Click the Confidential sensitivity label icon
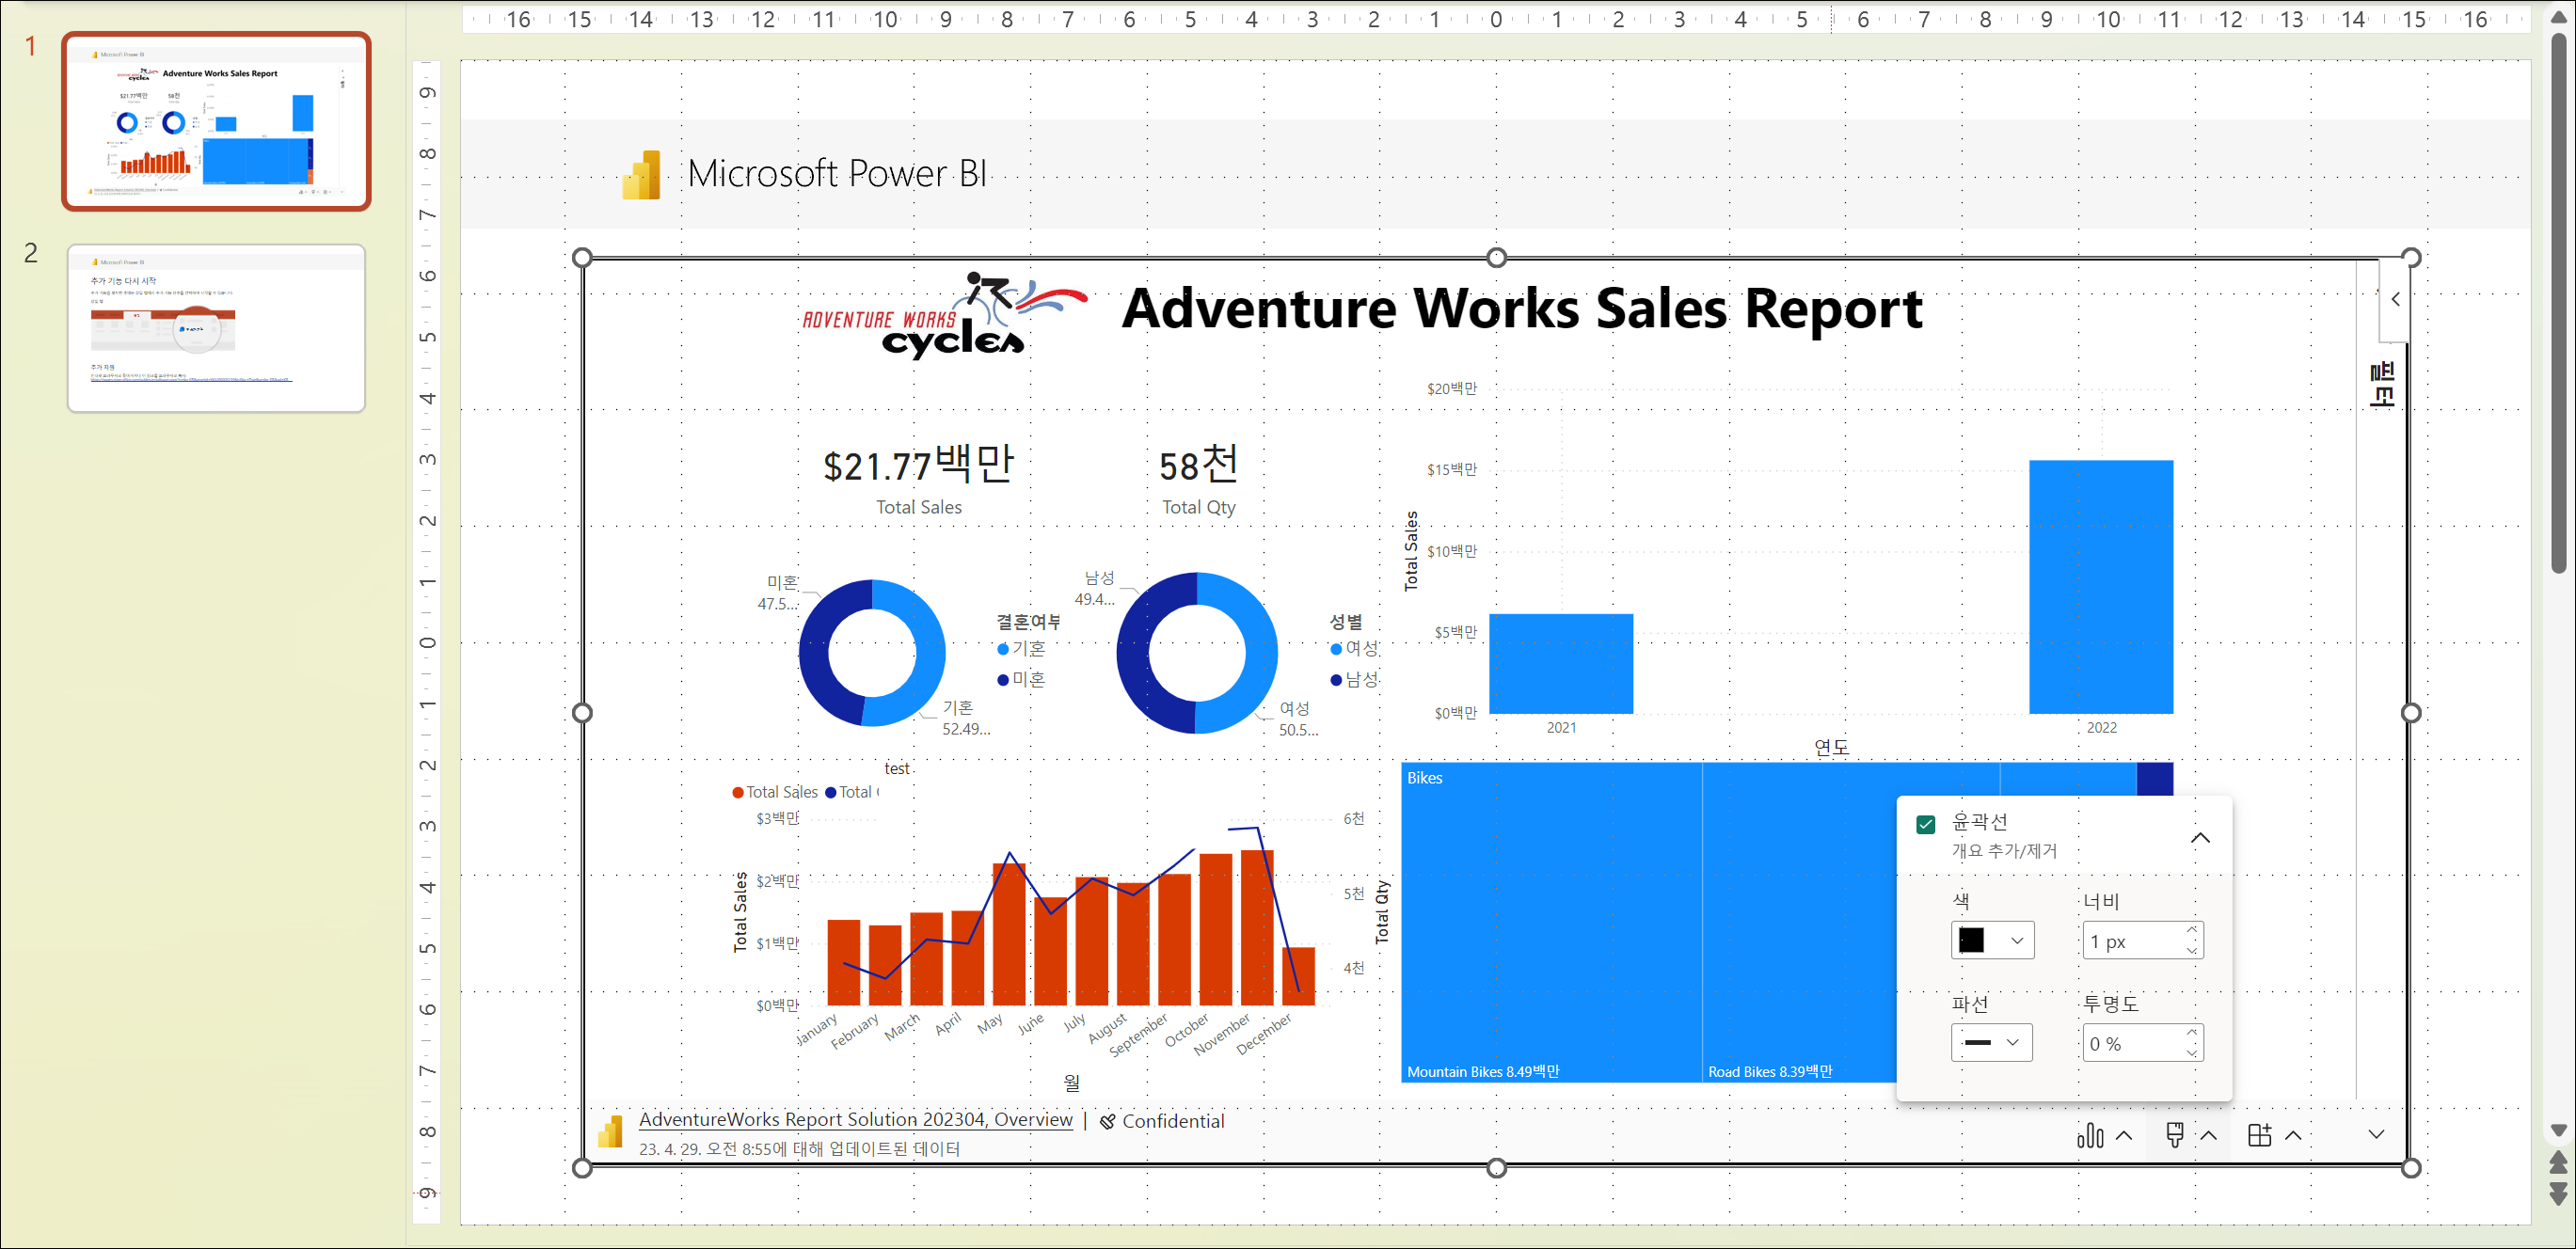Image resolution: width=2576 pixels, height=1249 pixels. click(1107, 1121)
